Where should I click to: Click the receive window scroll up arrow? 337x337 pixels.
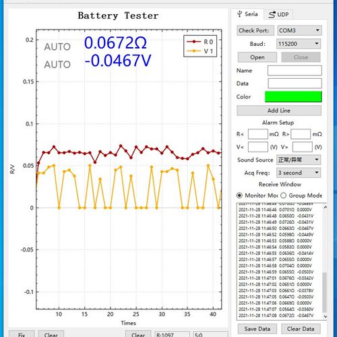coord(325,207)
